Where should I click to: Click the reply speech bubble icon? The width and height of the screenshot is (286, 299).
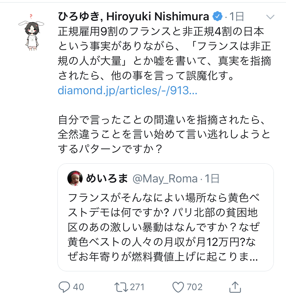64,287
